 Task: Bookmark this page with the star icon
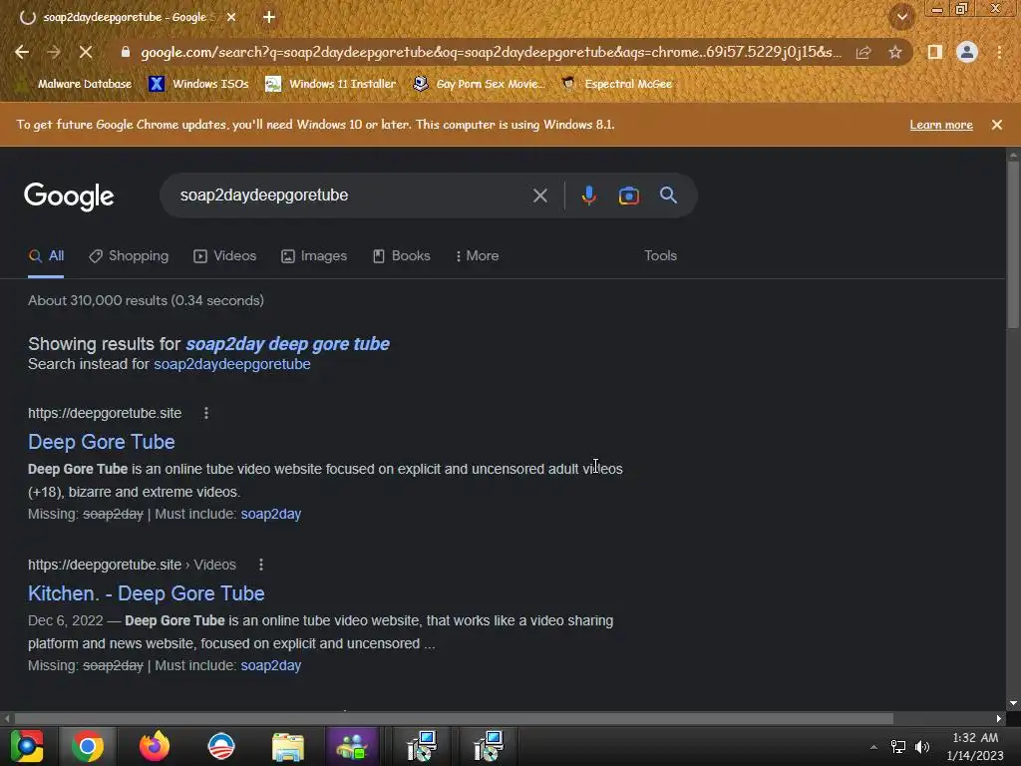[895, 52]
